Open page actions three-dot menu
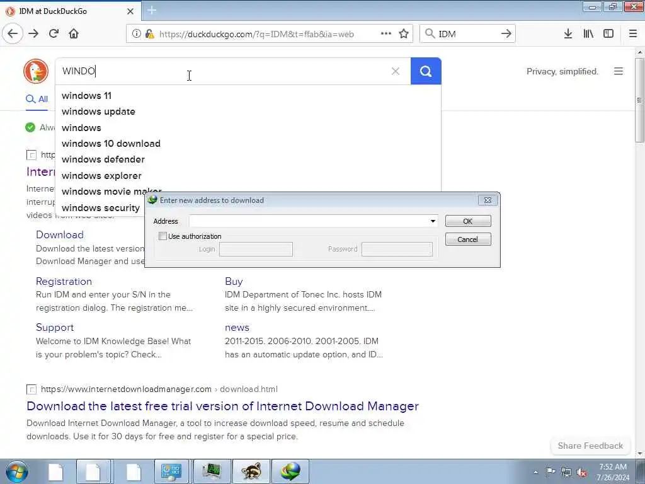This screenshot has width=645, height=484. [386, 34]
